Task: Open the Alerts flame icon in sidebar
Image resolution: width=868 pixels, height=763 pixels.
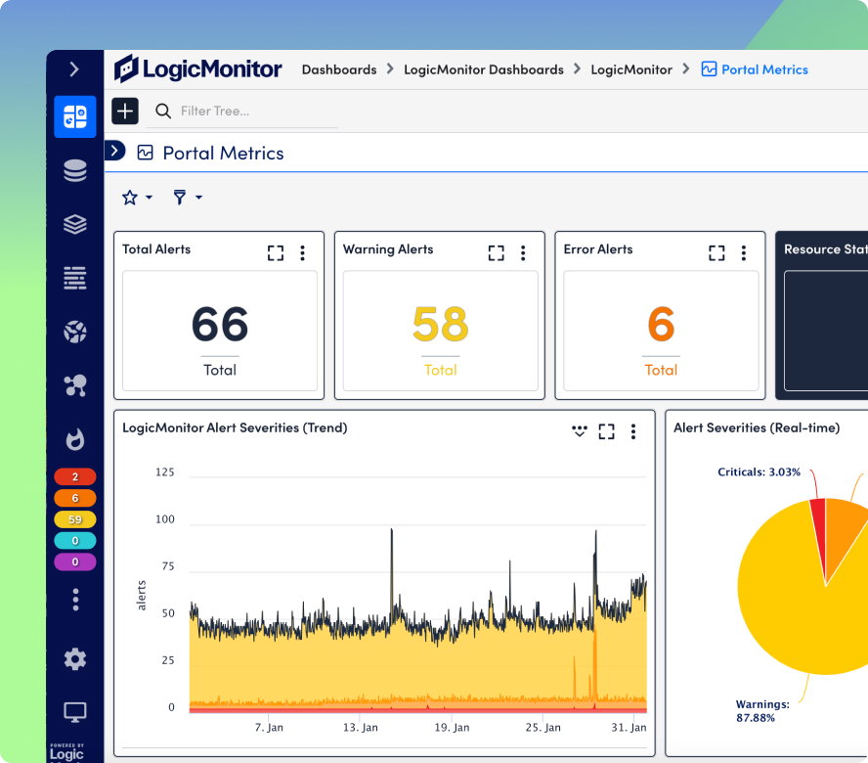Action: click(x=75, y=439)
